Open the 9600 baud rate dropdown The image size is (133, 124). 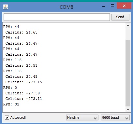tap(115, 117)
